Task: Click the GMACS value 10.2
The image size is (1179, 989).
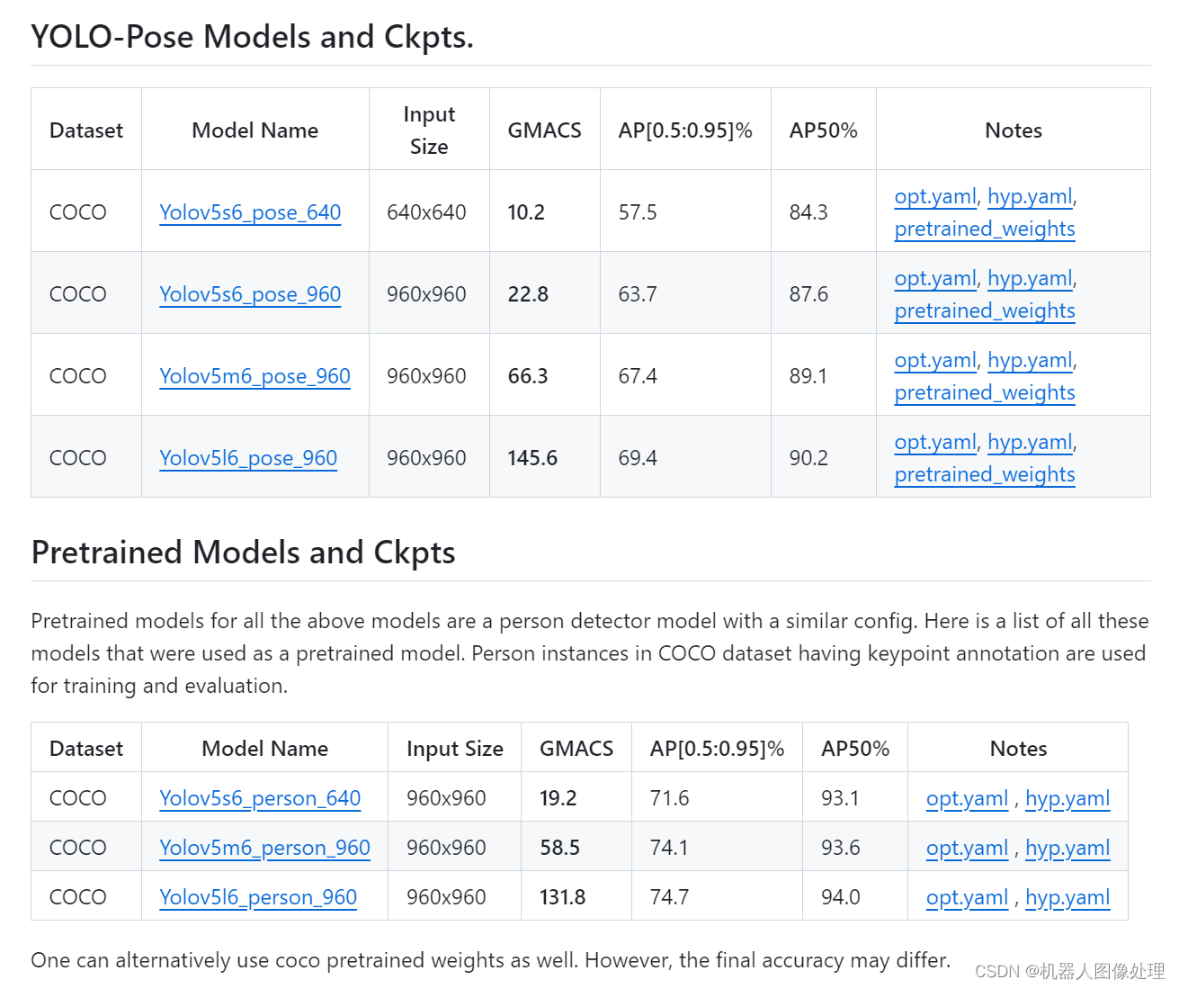Action: pyautogui.click(x=526, y=212)
